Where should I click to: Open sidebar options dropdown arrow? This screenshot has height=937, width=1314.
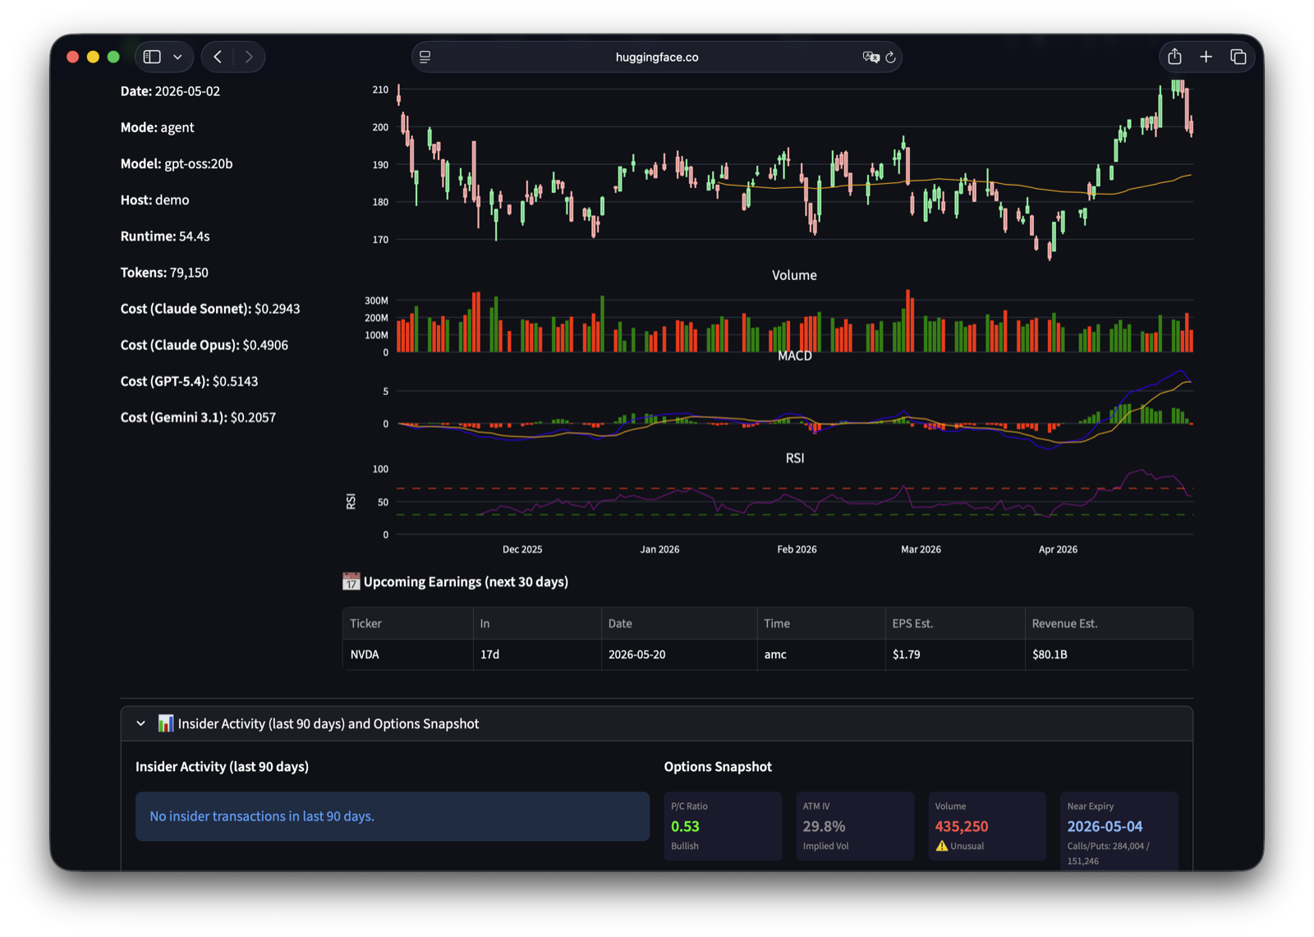[177, 57]
